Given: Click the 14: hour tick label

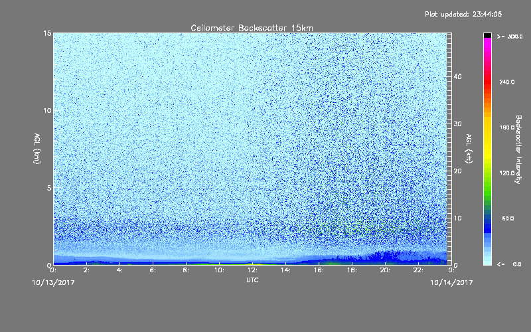Looking at the screenshot, I should pyautogui.click(x=285, y=270).
